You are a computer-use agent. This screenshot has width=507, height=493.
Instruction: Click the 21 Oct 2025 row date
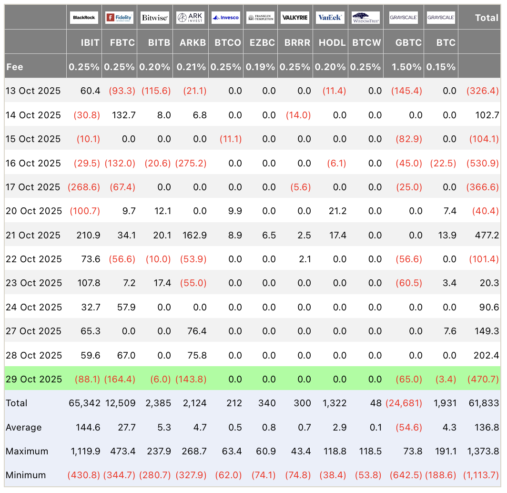point(34,235)
